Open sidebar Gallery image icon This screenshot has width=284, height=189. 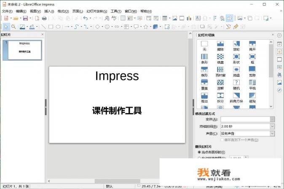click(x=279, y=82)
